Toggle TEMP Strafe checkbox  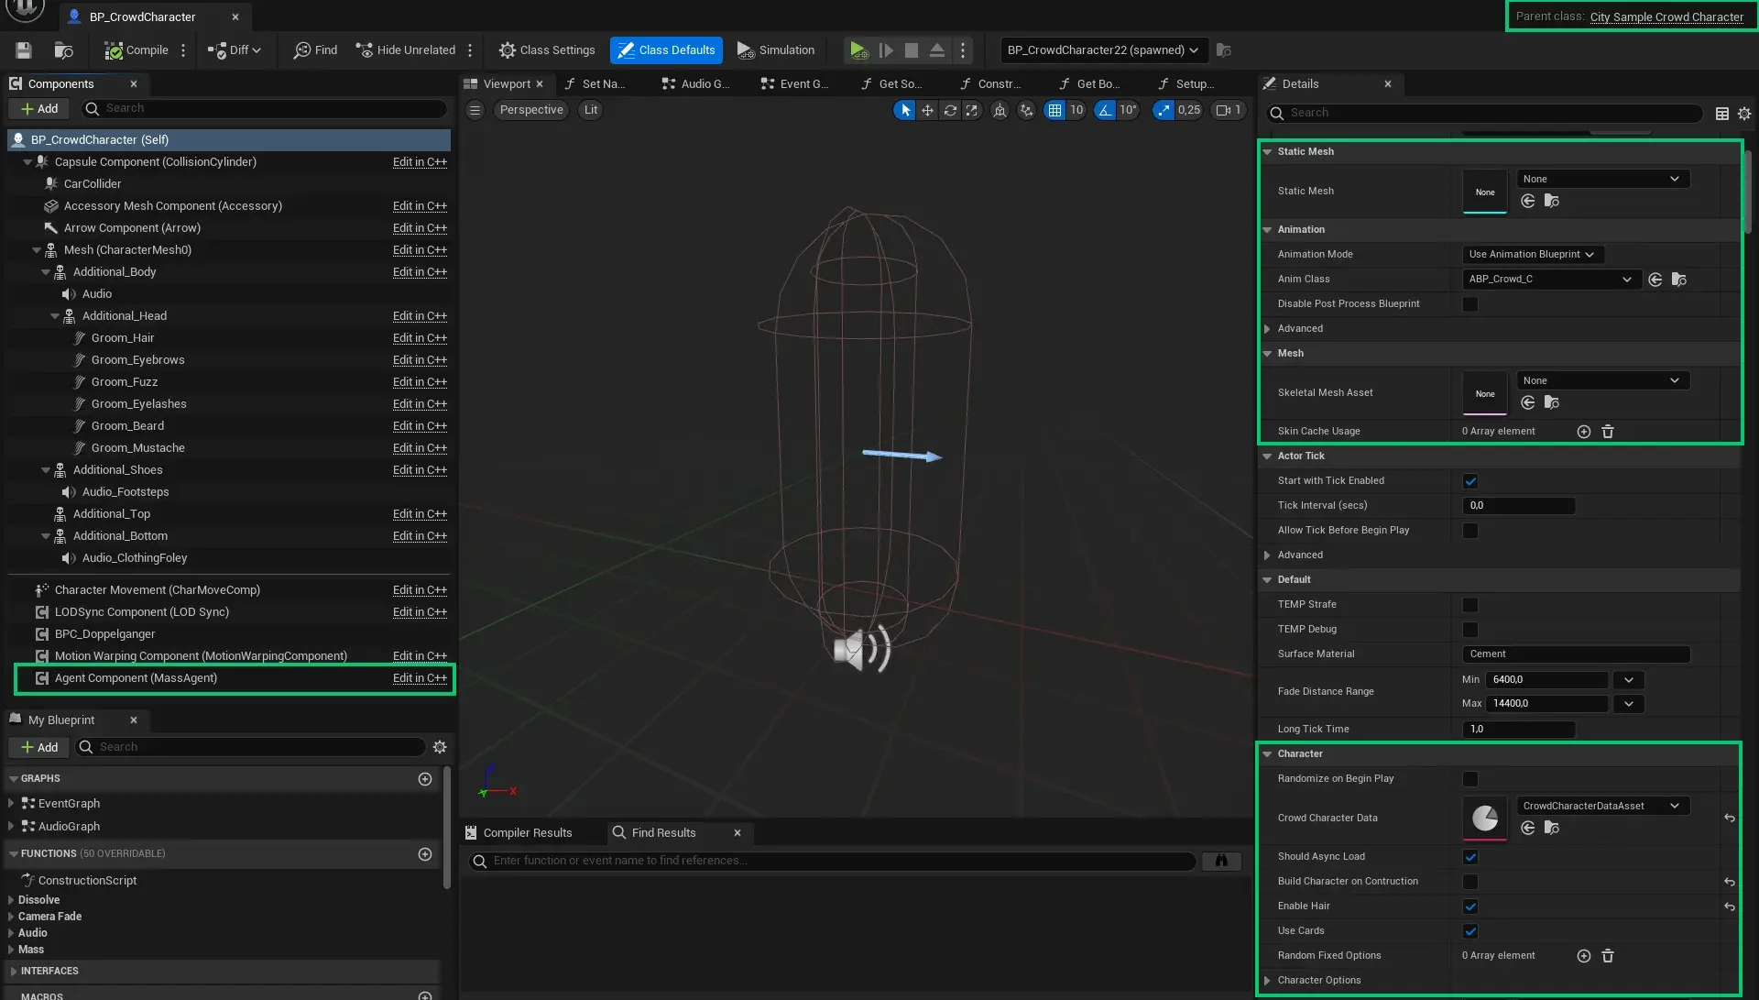click(x=1470, y=605)
